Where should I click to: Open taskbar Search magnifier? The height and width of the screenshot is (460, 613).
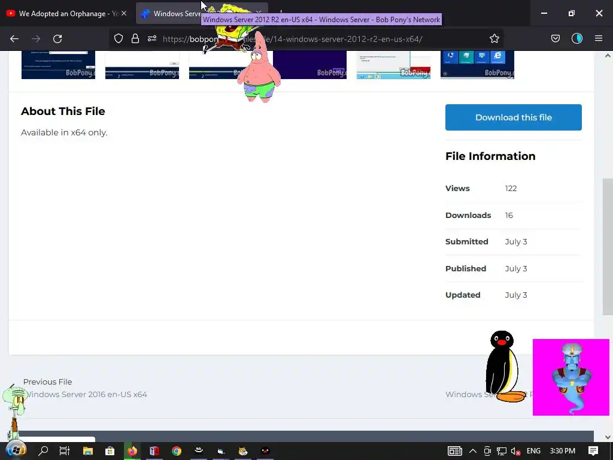[x=43, y=451]
